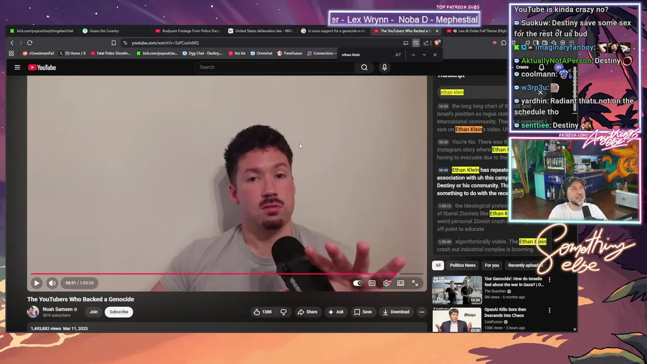Reload the page
Viewport: 647px width, 364px height.
coord(30,43)
